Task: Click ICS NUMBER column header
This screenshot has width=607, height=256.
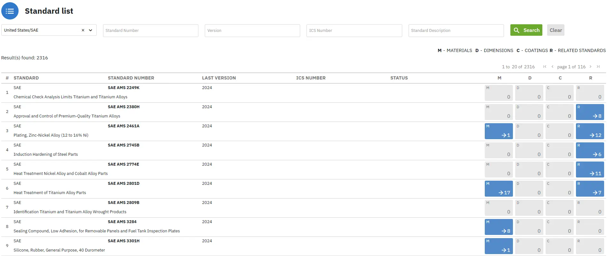Action: tap(311, 78)
